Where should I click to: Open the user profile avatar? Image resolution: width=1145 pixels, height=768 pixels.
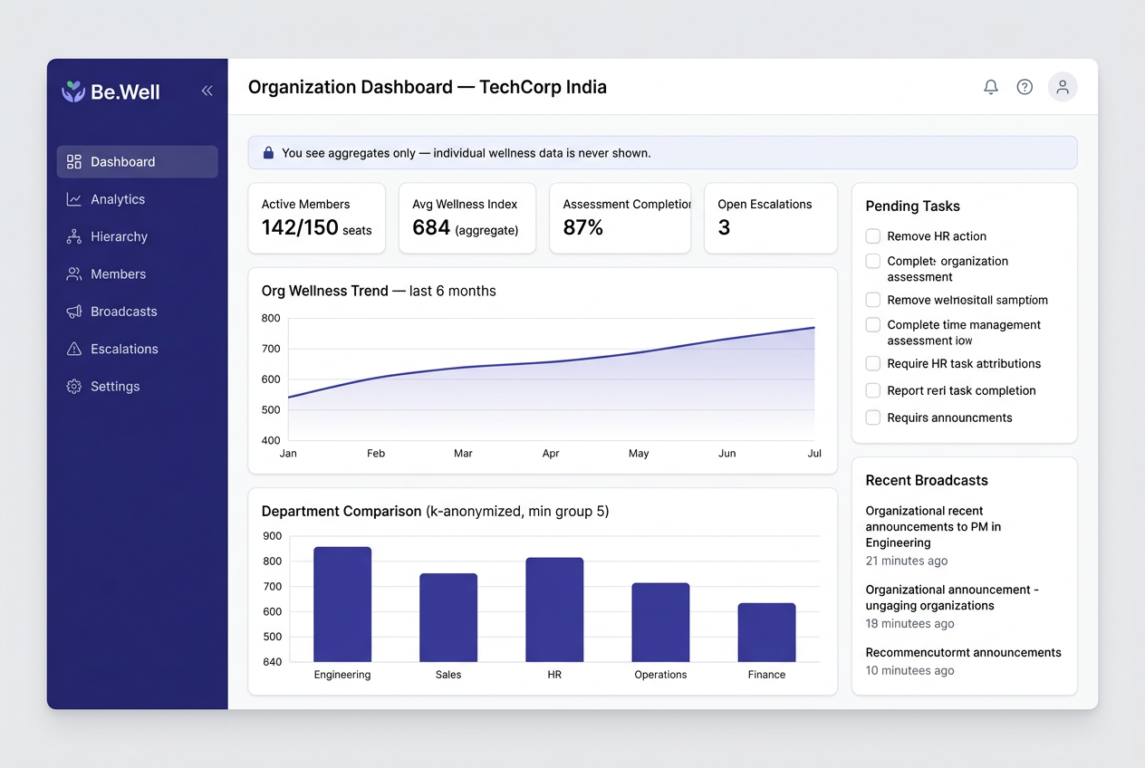1063,87
